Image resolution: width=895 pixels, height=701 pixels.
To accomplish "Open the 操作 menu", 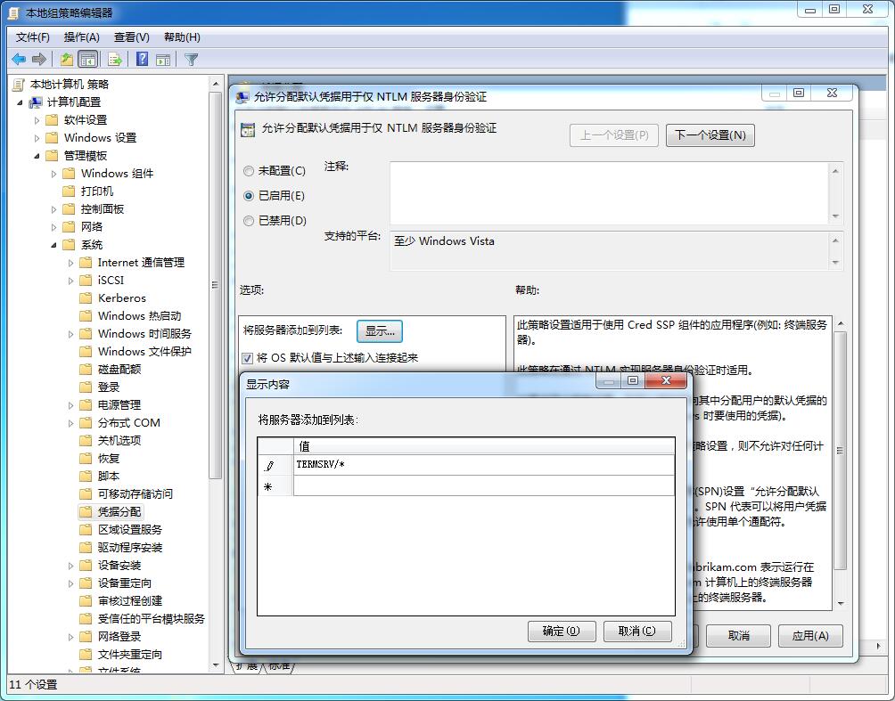I will tap(82, 37).
